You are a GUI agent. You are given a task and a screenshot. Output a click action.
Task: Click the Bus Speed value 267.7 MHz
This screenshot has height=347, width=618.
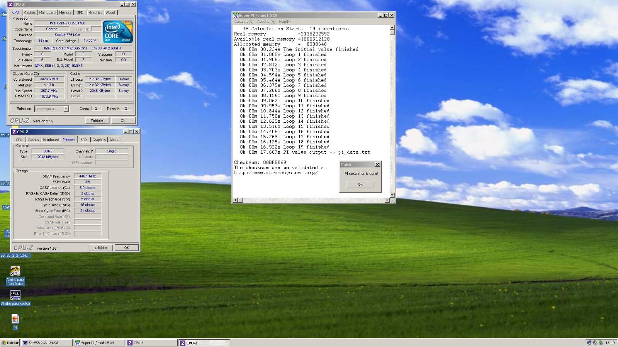coord(49,91)
